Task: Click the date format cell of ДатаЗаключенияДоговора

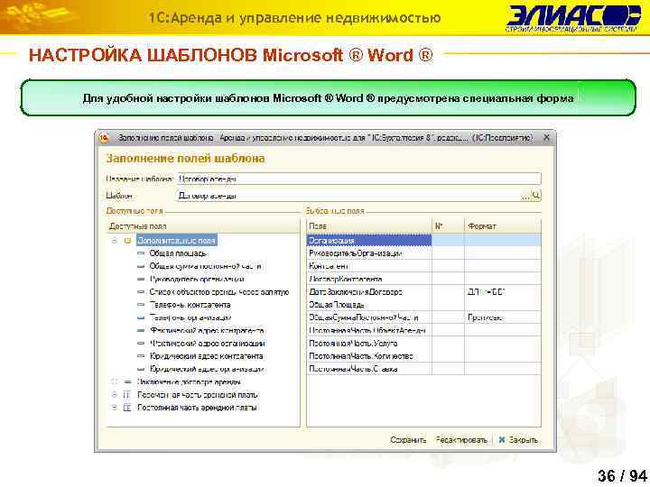Action: 503,292
